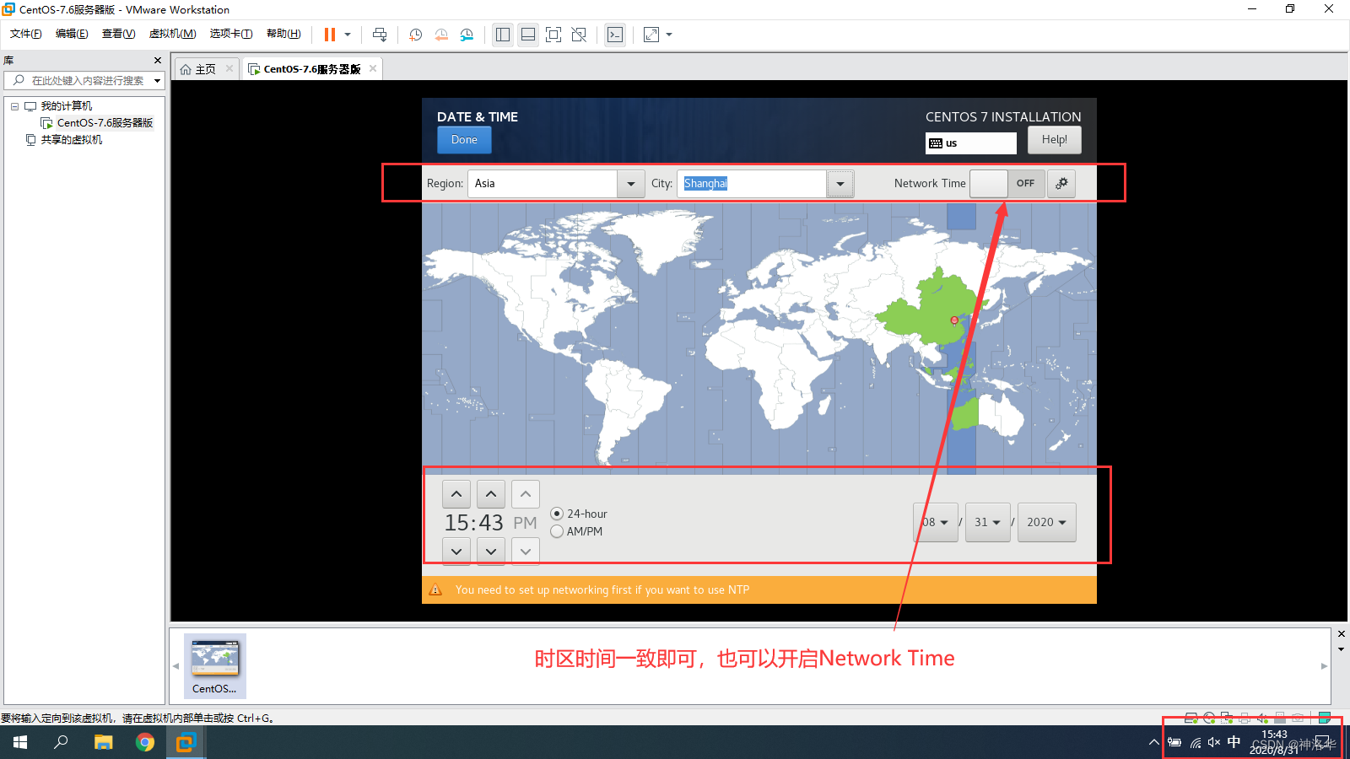
Task: Open the year dropdown showing 2020
Action: (1047, 522)
